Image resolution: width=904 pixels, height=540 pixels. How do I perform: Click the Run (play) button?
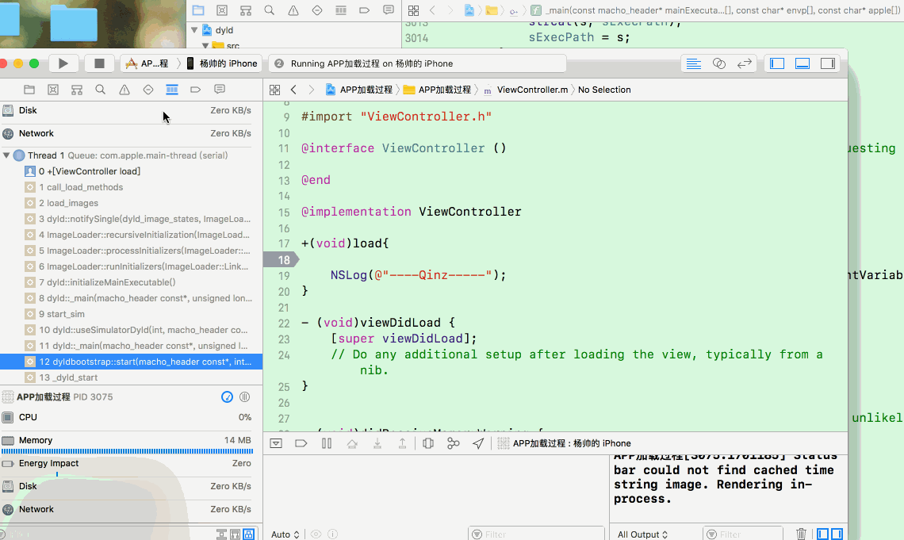tap(63, 63)
